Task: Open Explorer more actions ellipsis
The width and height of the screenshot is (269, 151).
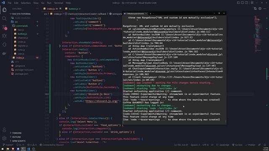Action: point(37,8)
